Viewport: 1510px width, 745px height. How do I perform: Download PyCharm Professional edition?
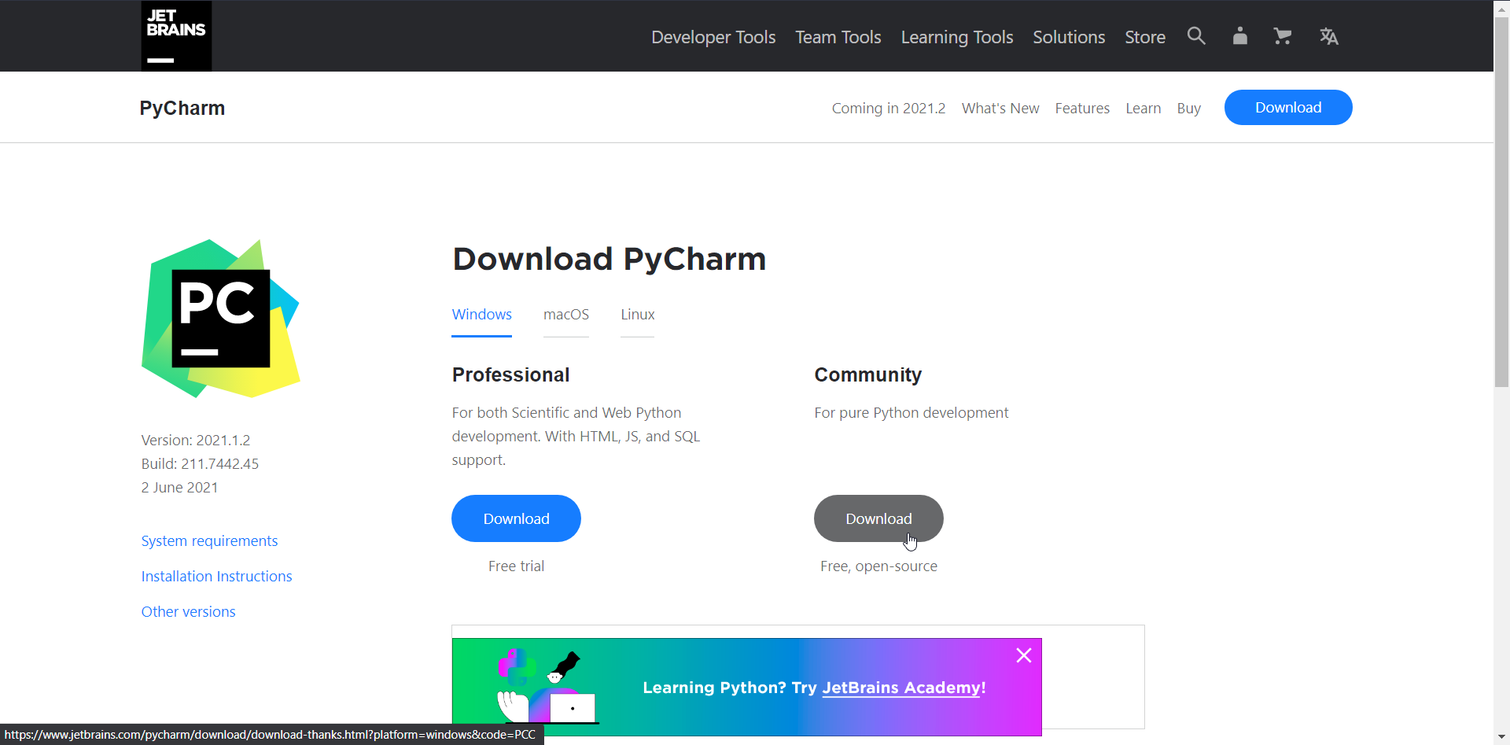click(517, 518)
